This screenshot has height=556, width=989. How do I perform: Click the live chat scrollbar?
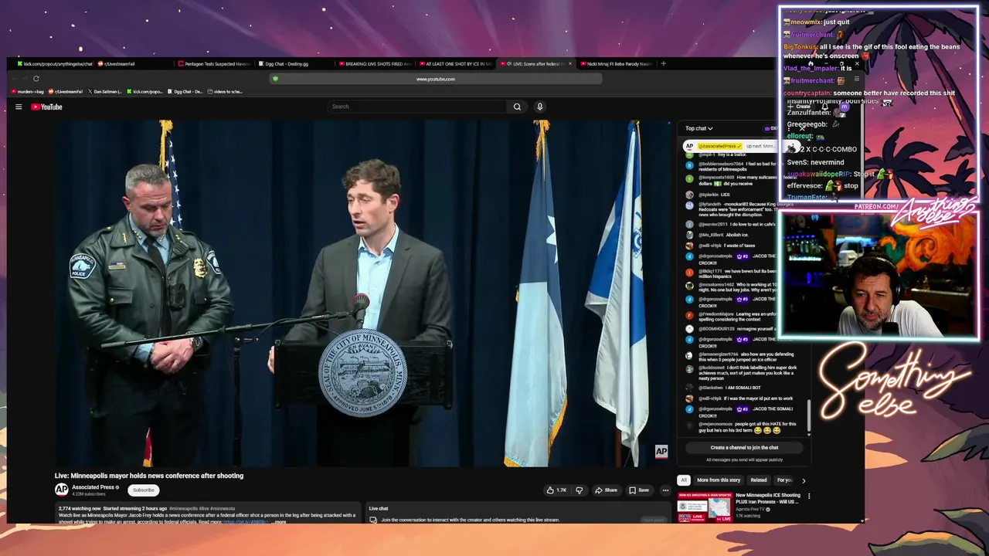(x=808, y=417)
